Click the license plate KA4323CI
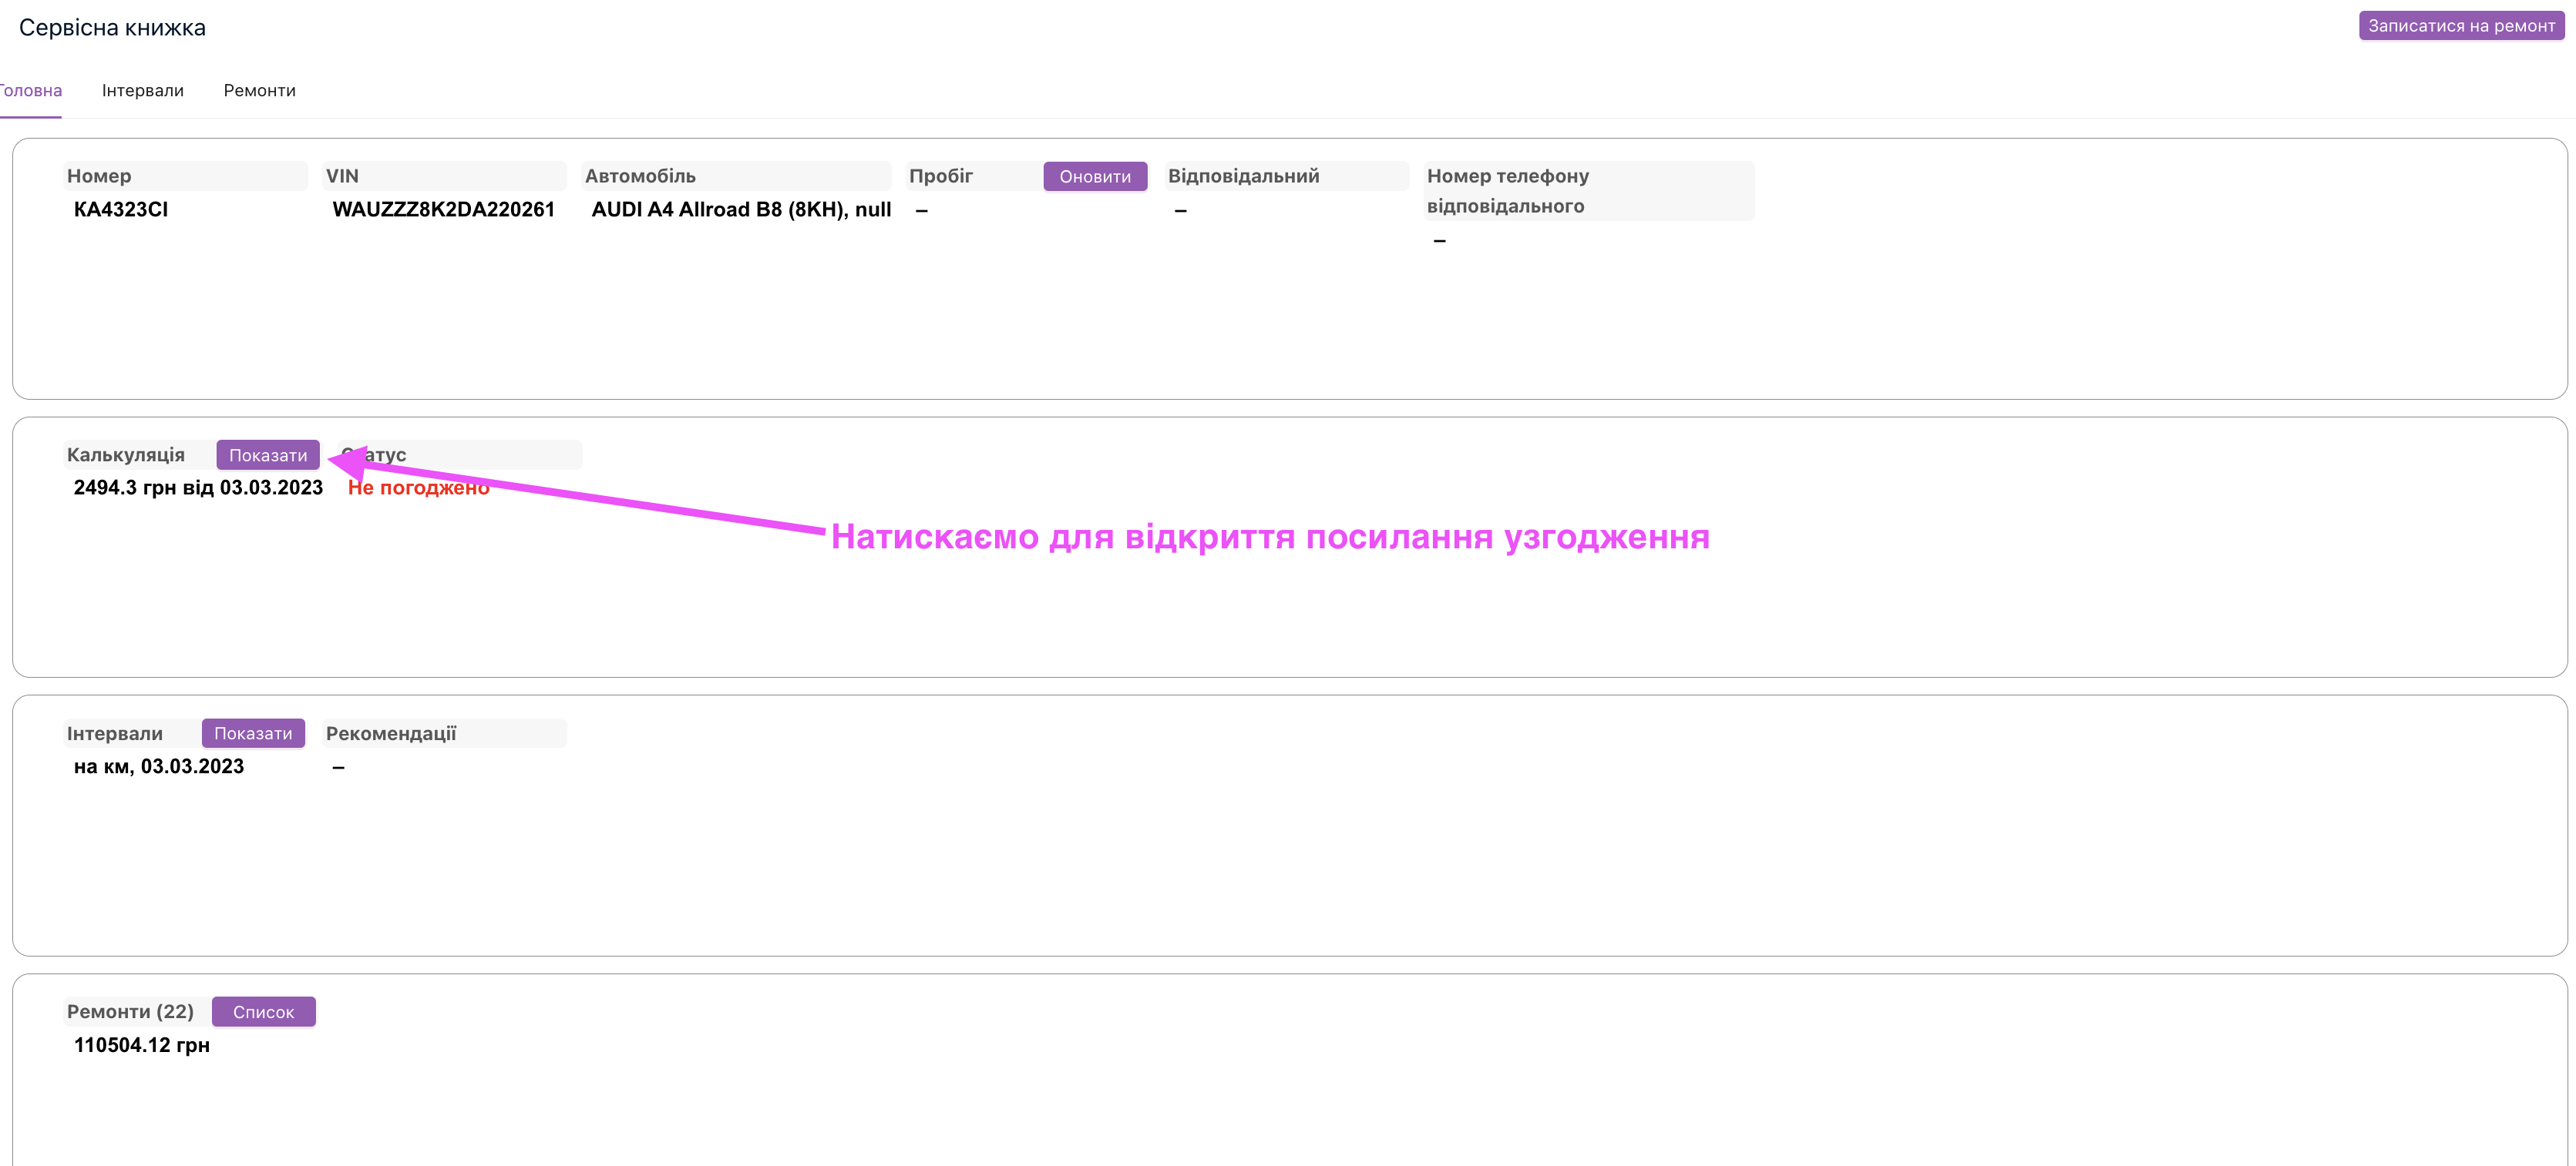The height and width of the screenshot is (1166, 2576). point(120,209)
